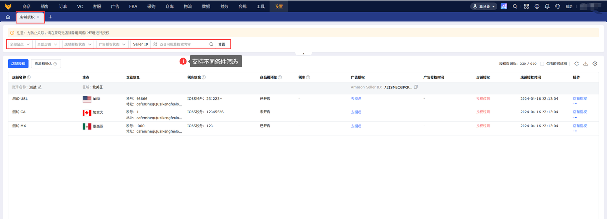Export the list with the download icon
The height and width of the screenshot is (219, 607).
click(586, 64)
